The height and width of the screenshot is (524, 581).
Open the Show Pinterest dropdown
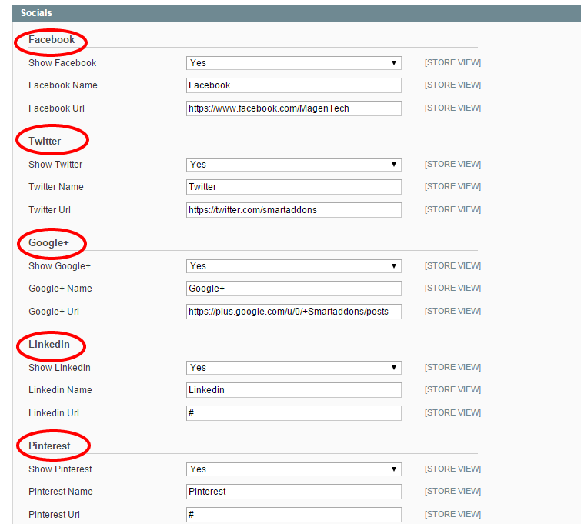click(293, 469)
